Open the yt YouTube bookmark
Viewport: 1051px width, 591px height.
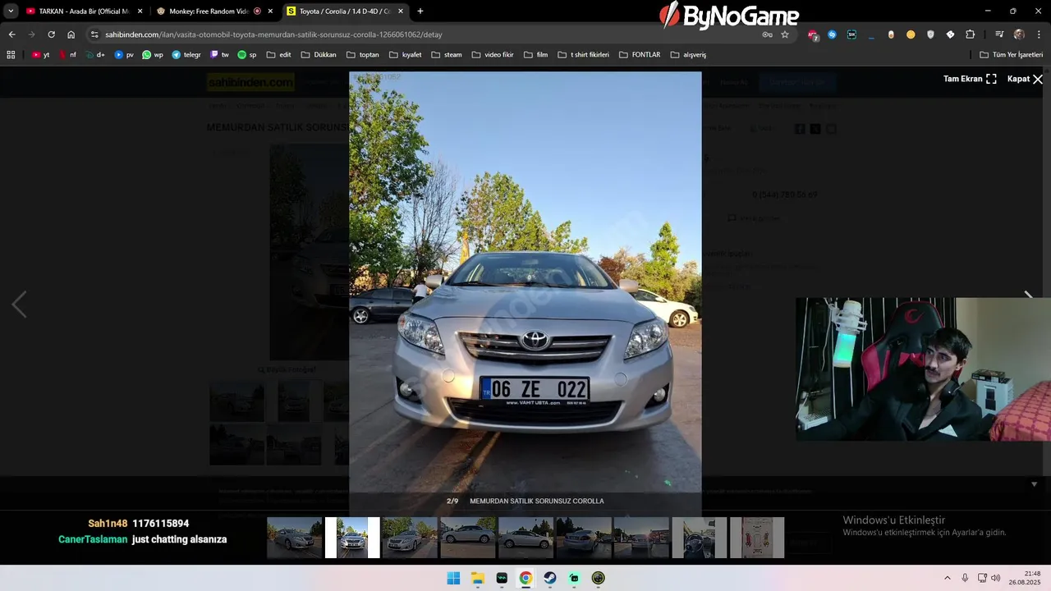40,54
